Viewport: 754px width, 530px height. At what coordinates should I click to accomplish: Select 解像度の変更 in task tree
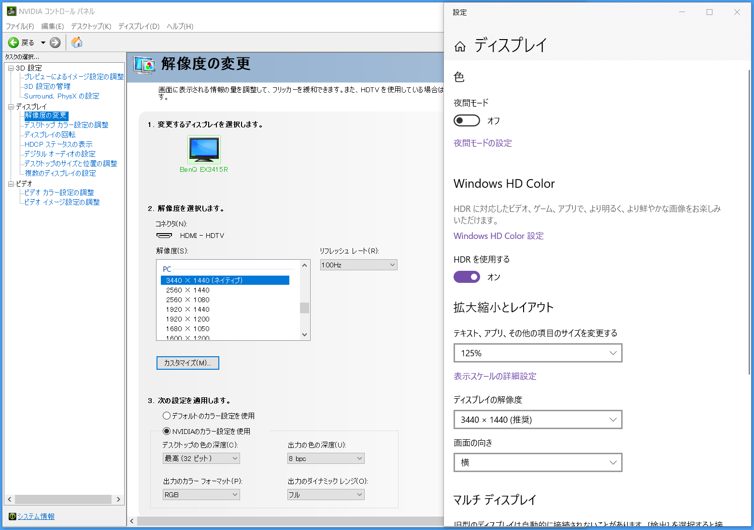tap(46, 115)
